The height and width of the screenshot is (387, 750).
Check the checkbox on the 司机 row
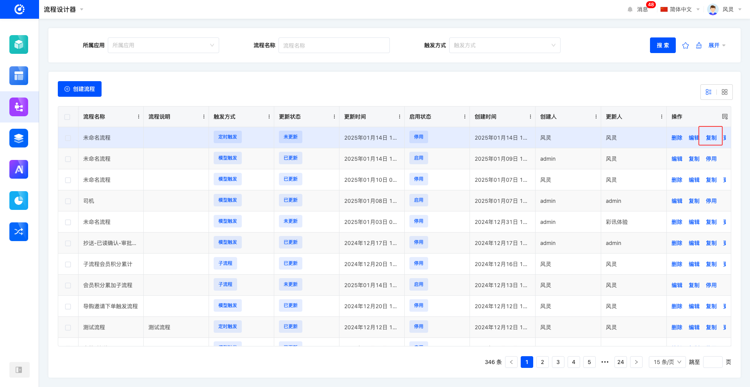point(68,201)
